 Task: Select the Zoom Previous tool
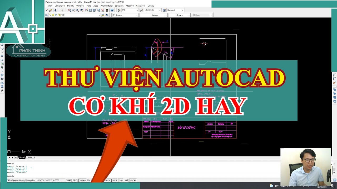coord(82,10)
